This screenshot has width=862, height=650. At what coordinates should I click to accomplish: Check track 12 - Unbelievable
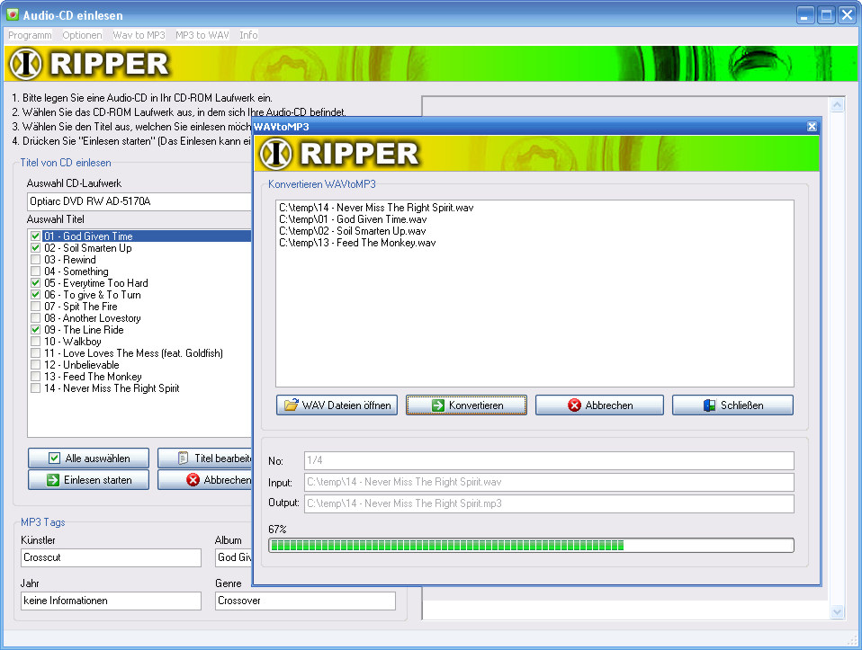pyautogui.click(x=35, y=365)
